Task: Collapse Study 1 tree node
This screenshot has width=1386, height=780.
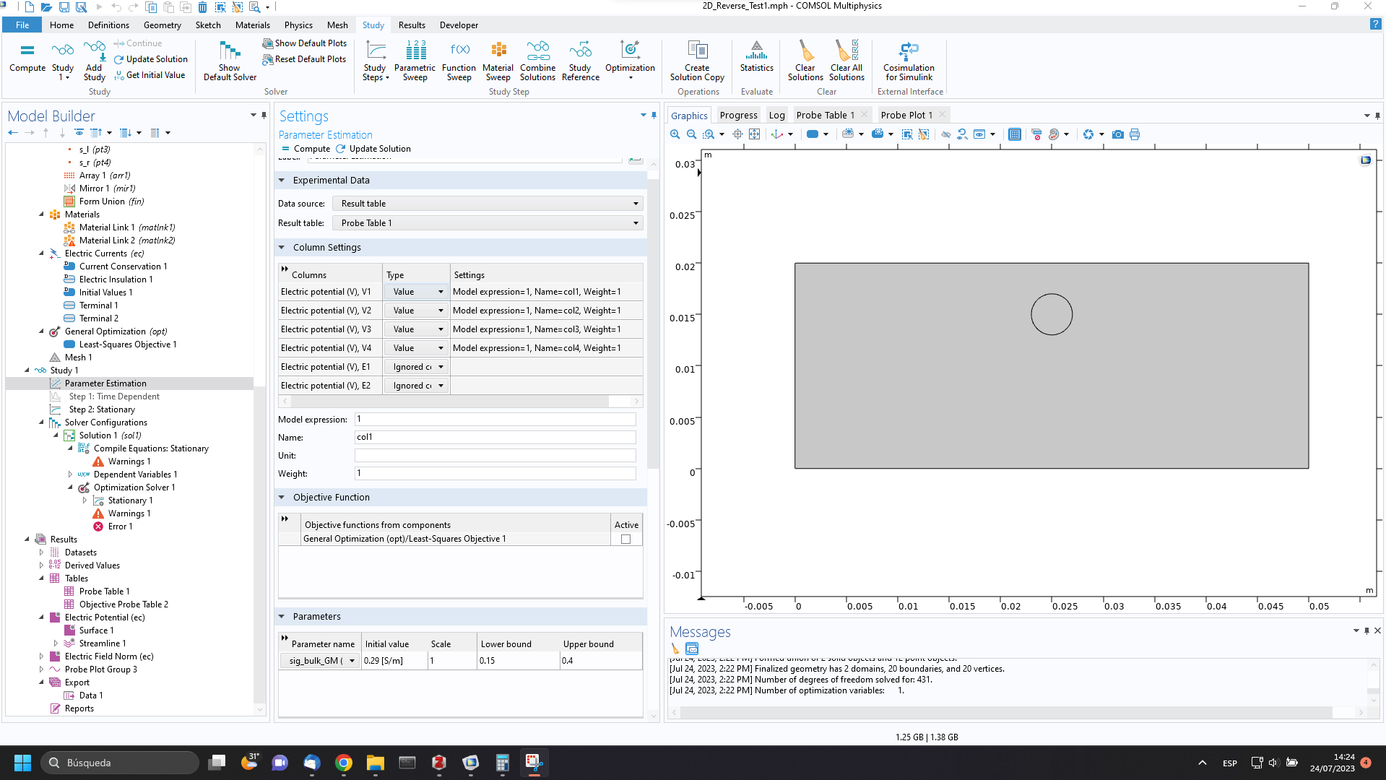Action: (x=27, y=370)
